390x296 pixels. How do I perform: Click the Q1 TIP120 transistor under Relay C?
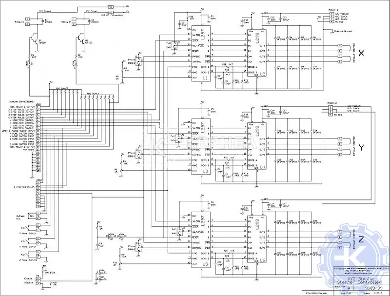tap(34, 39)
